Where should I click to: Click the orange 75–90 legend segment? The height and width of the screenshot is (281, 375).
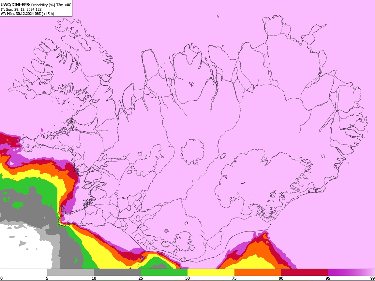click(258, 273)
